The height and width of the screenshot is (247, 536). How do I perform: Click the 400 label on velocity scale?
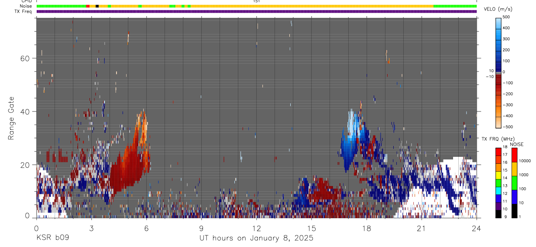pos(506,28)
